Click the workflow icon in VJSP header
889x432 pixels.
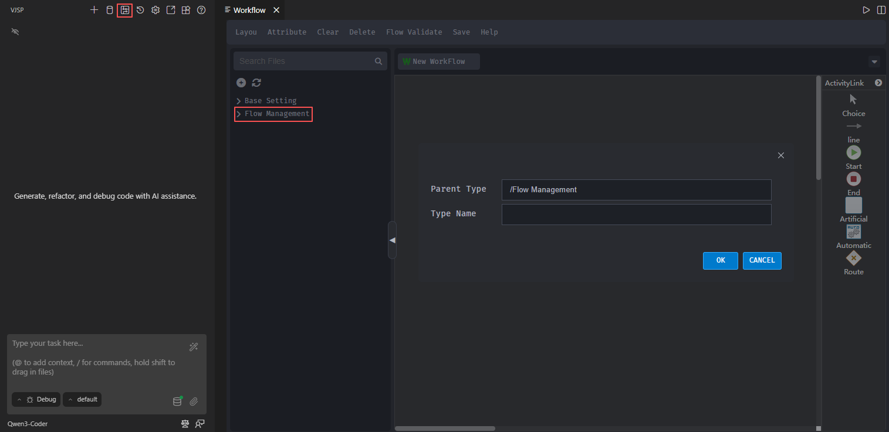(124, 10)
